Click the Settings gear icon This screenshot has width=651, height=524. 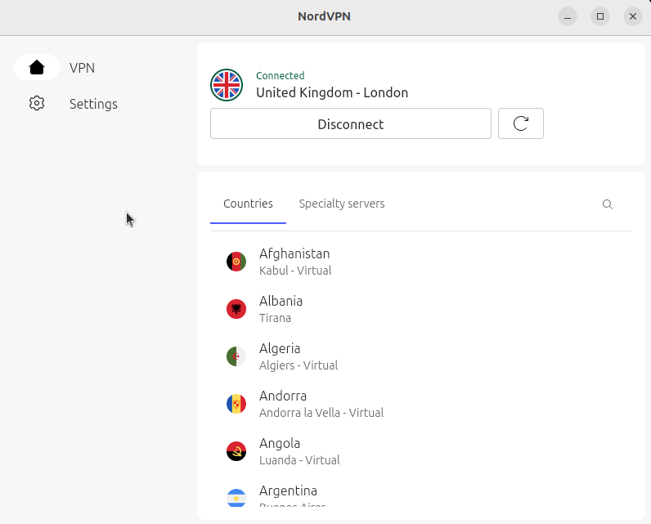(37, 103)
